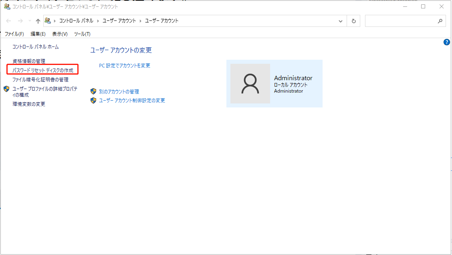The height and width of the screenshot is (255, 452).
Task: Open the 表示(V) menu
Action: [59, 34]
